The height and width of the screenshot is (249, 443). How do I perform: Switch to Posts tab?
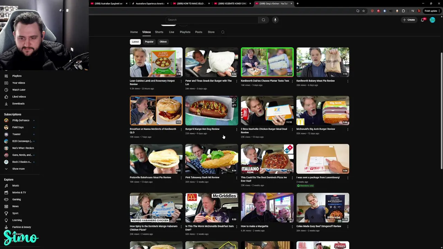(x=199, y=32)
